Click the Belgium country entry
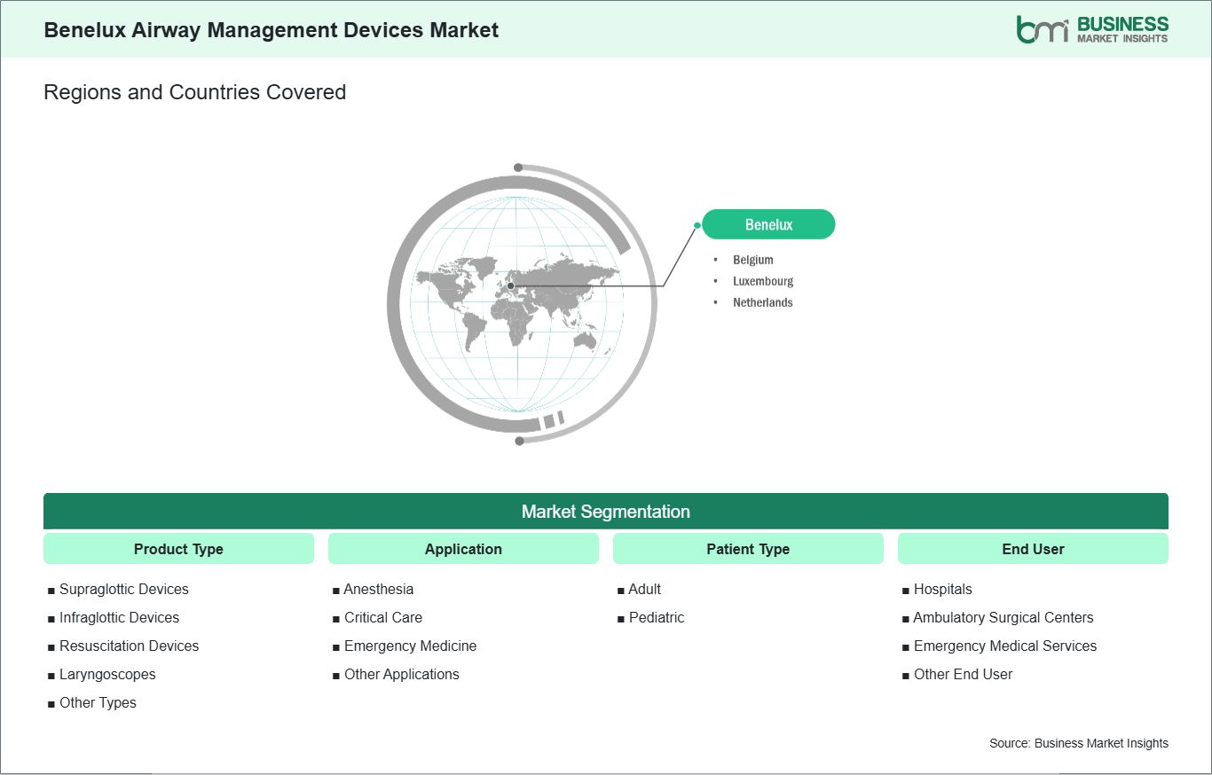Screen dimensions: 1212x775 (x=753, y=260)
